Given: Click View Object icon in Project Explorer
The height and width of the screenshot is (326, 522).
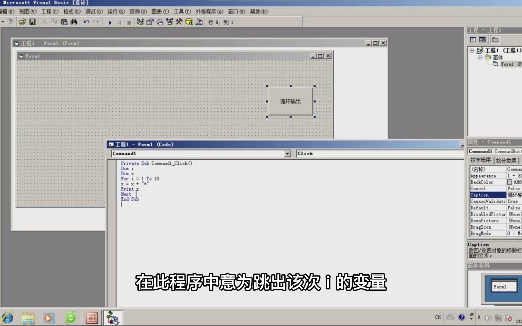Looking at the screenshot, I should pyautogui.click(x=482, y=40).
